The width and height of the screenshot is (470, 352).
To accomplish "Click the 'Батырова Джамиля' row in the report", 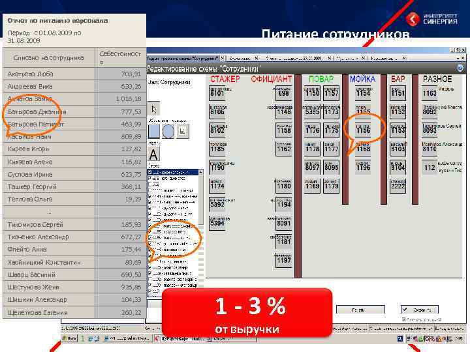I will point(74,111).
